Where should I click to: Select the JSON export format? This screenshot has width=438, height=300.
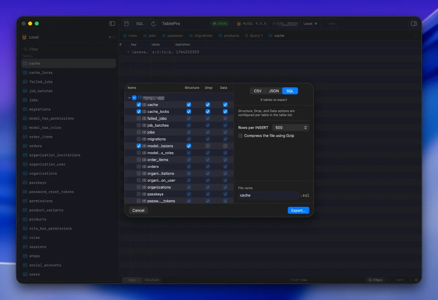click(274, 91)
